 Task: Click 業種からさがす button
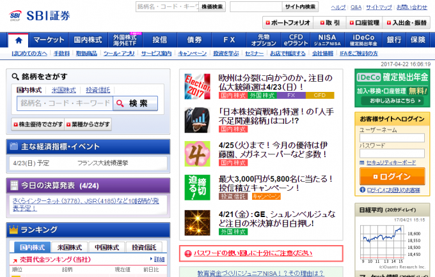click(x=88, y=124)
